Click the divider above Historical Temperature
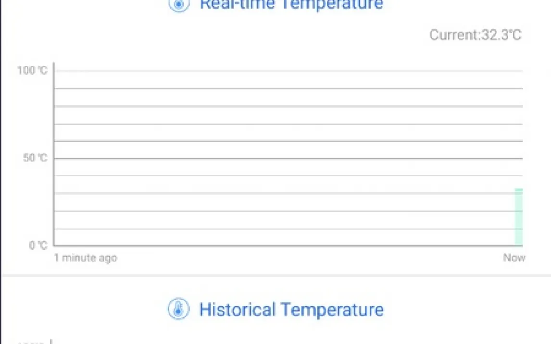The width and height of the screenshot is (551, 344). click(x=275, y=276)
